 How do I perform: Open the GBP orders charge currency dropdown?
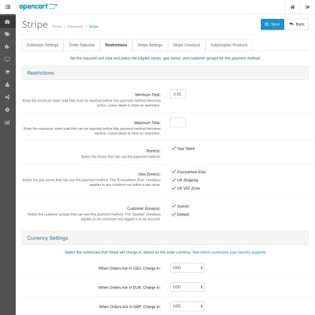pos(187,306)
